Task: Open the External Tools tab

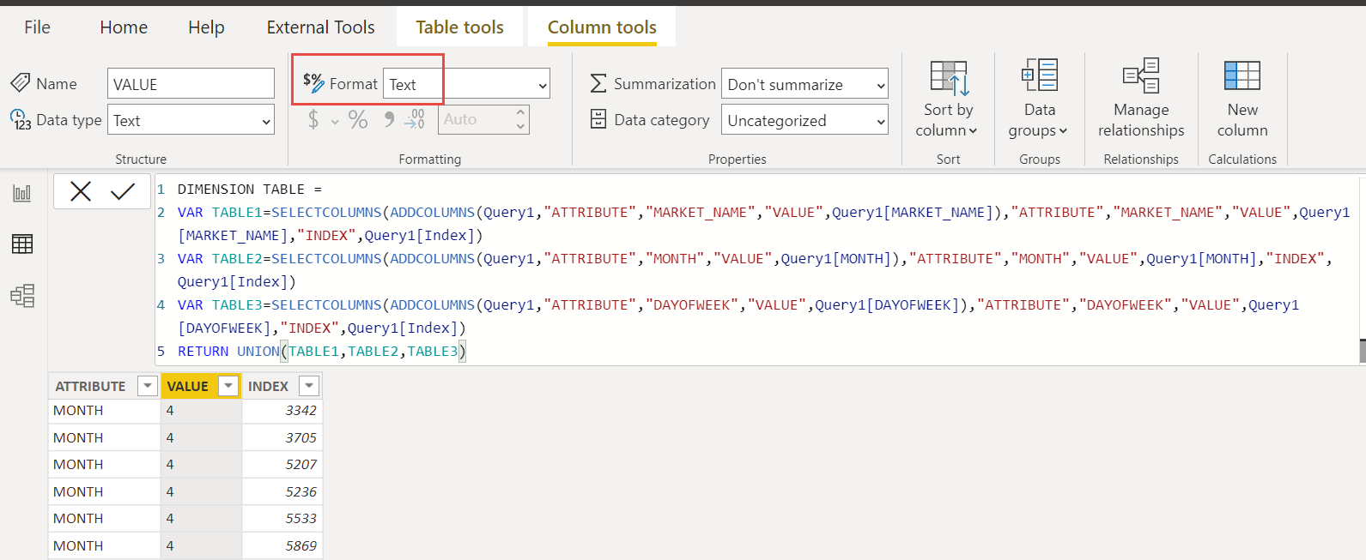Action: [x=320, y=27]
